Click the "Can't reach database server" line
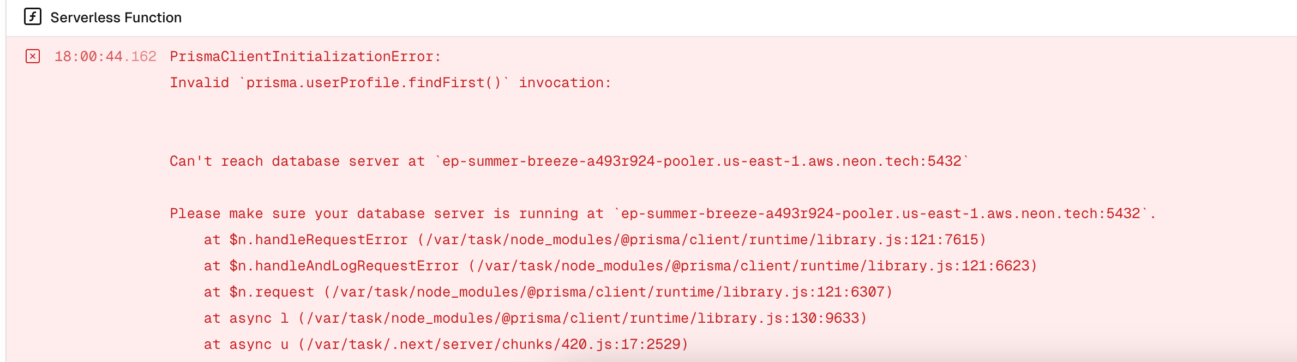Image resolution: width=1297 pixels, height=362 pixels. pyautogui.click(x=569, y=161)
